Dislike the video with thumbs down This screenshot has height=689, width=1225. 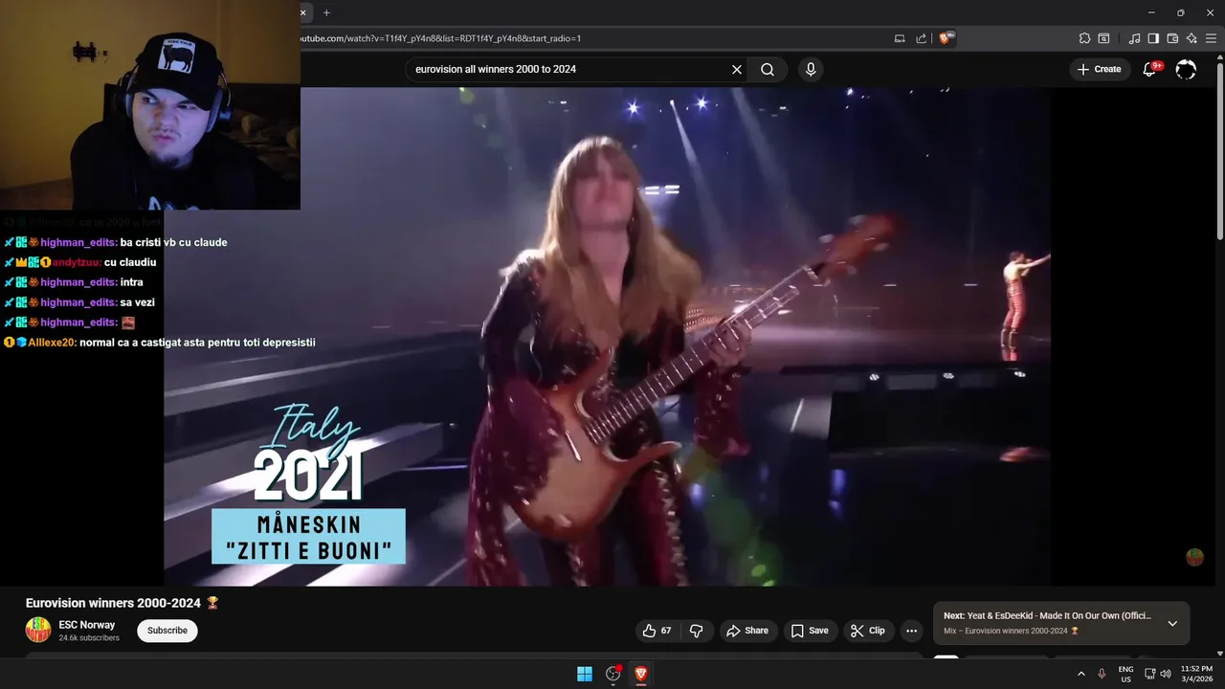[696, 631]
